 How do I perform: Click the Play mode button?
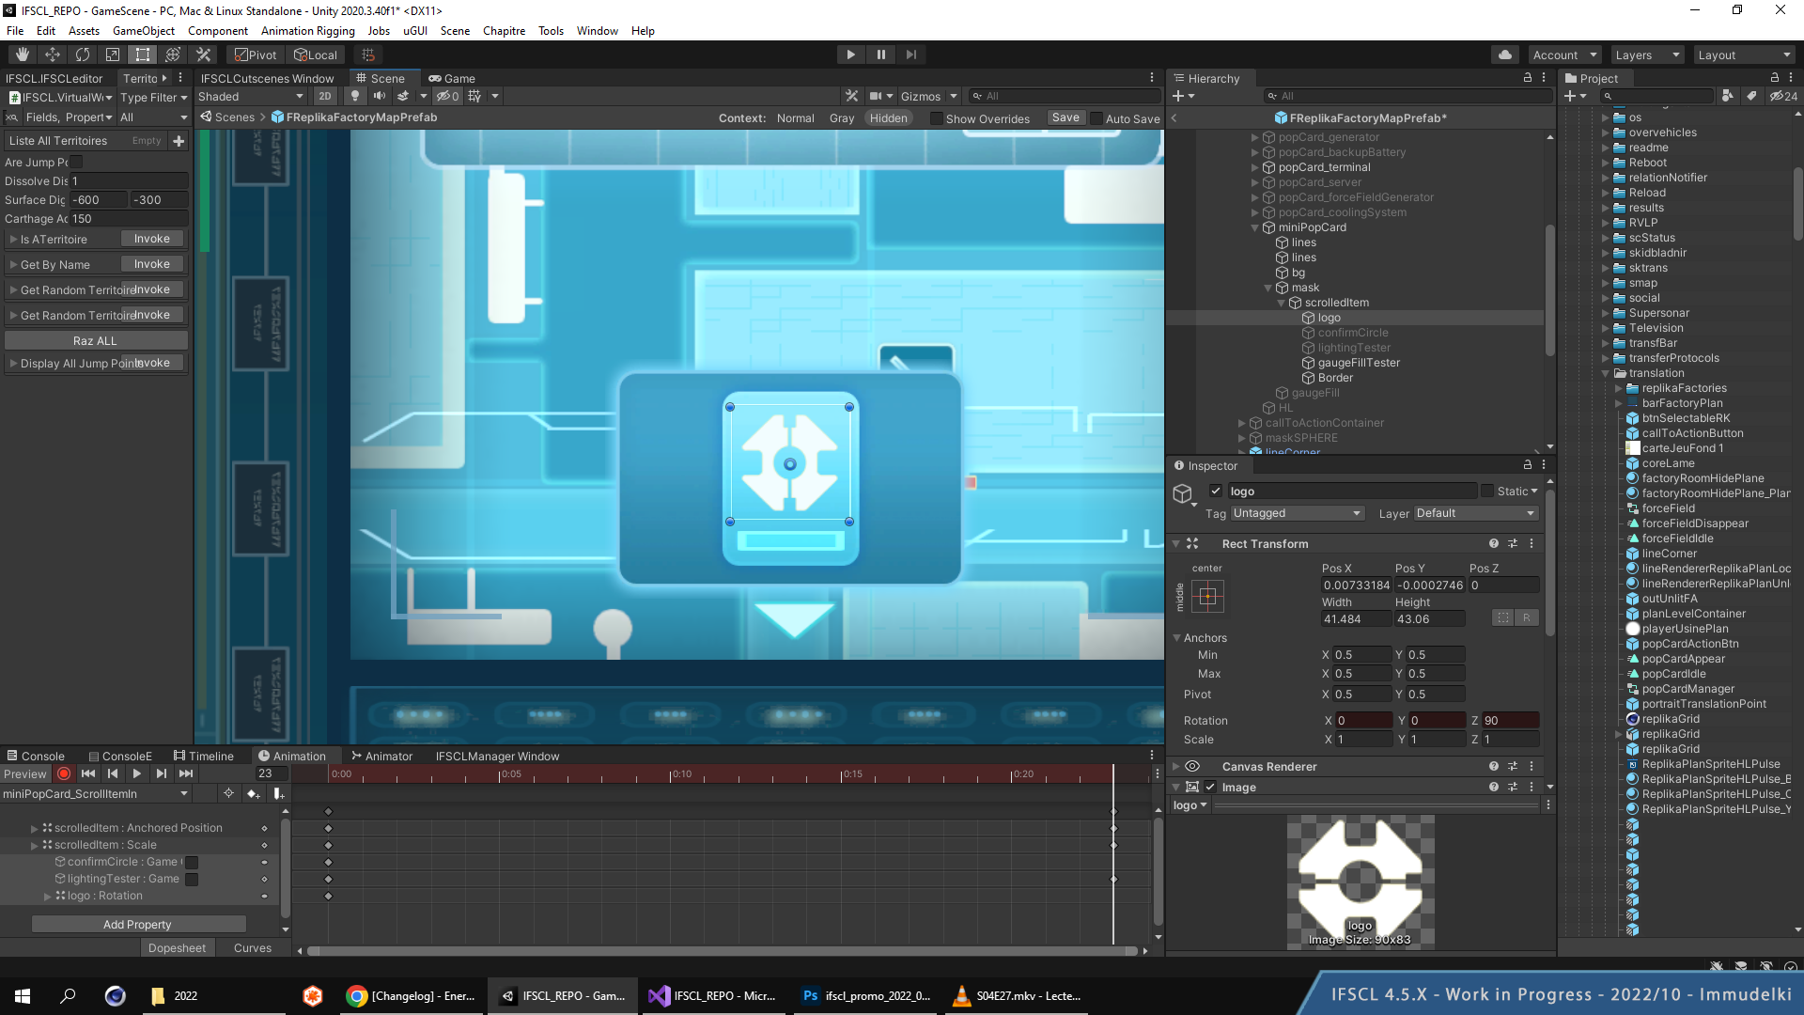(x=850, y=55)
